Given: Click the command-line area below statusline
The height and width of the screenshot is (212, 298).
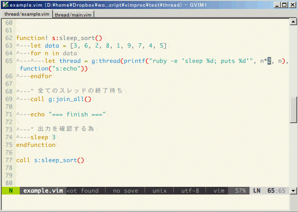Looking at the screenshot, I should 145,202.
